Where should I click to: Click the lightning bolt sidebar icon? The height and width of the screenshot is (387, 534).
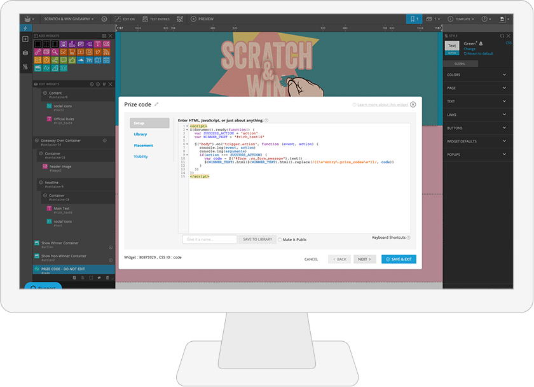click(25, 28)
